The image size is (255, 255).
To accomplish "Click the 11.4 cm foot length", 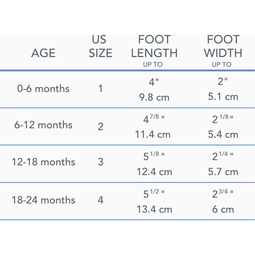I will coord(153,135).
